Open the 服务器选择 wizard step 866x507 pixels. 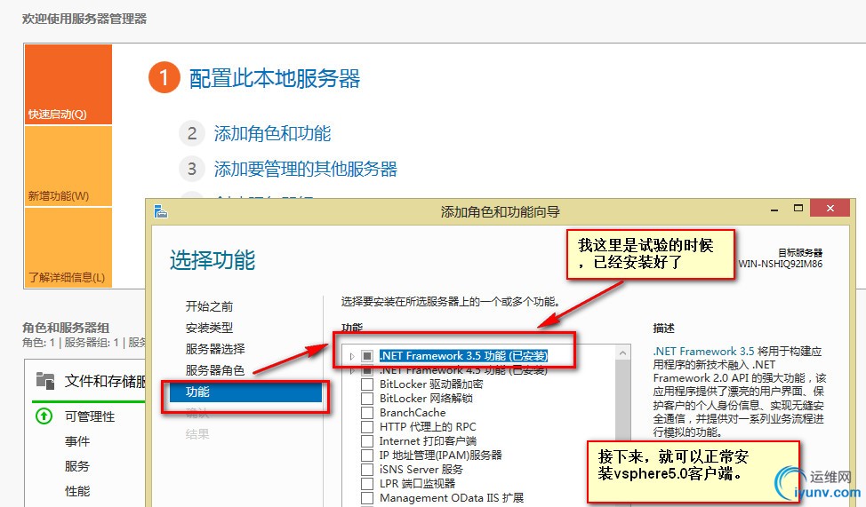(x=215, y=349)
